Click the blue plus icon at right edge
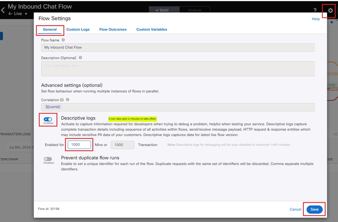The width and height of the screenshot is (338, 222). [x=332, y=22]
